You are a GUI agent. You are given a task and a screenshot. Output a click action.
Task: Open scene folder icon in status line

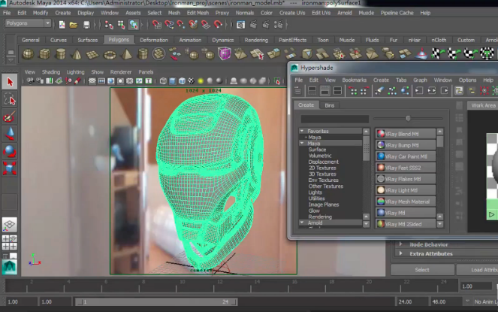click(74, 25)
